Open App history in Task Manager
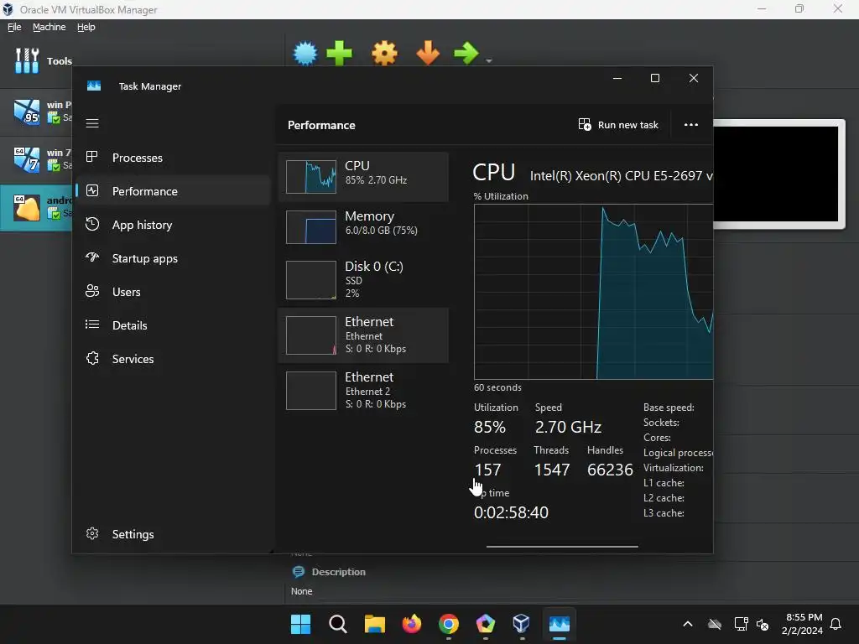The height and width of the screenshot is (644, 859). 174,225
